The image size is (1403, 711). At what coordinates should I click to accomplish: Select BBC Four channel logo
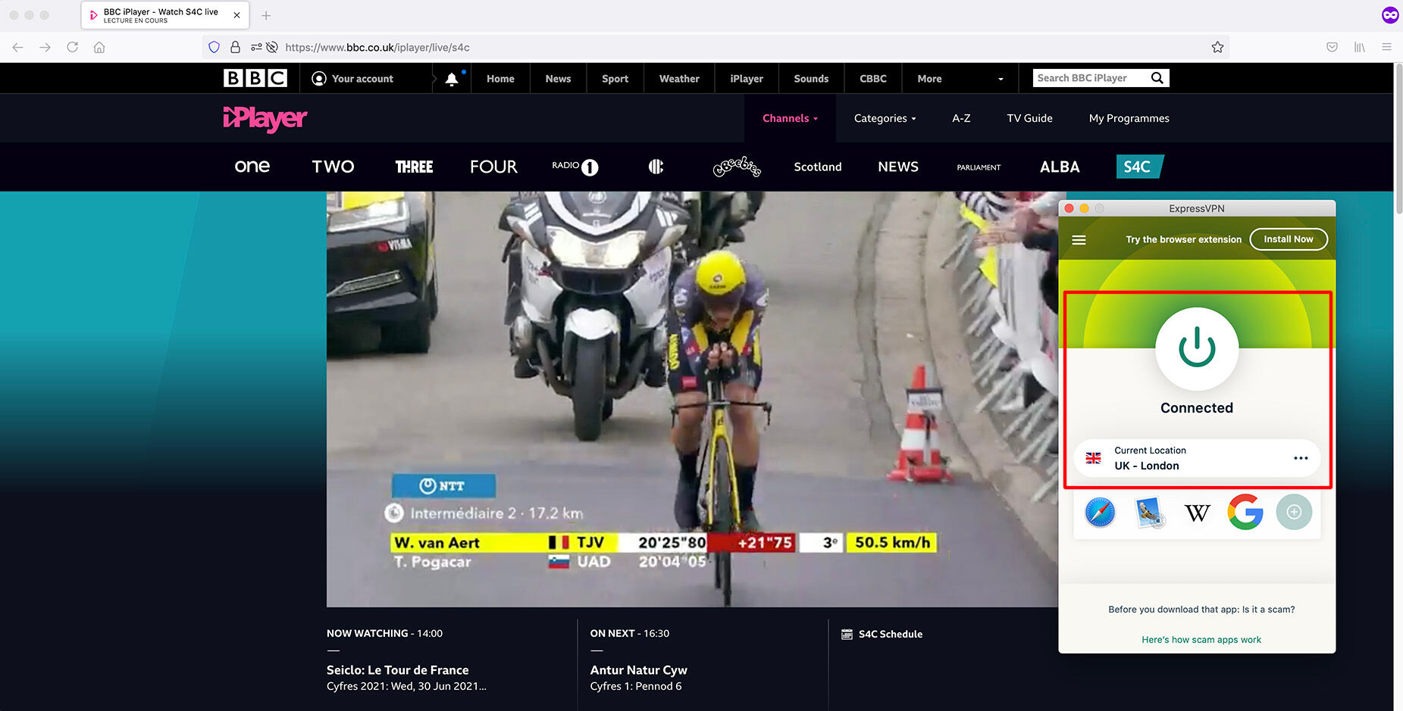point(493,167)
